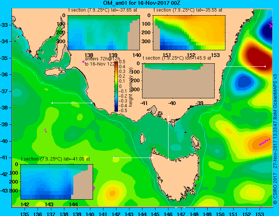Click the 'drifters 72h@12h' legend text
This screenshot has width=279, height=216.
click(x=102, y=59)
